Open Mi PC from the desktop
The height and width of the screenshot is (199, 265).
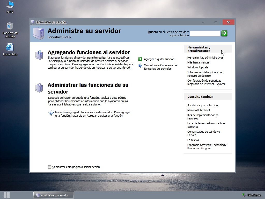click(10, 6)
